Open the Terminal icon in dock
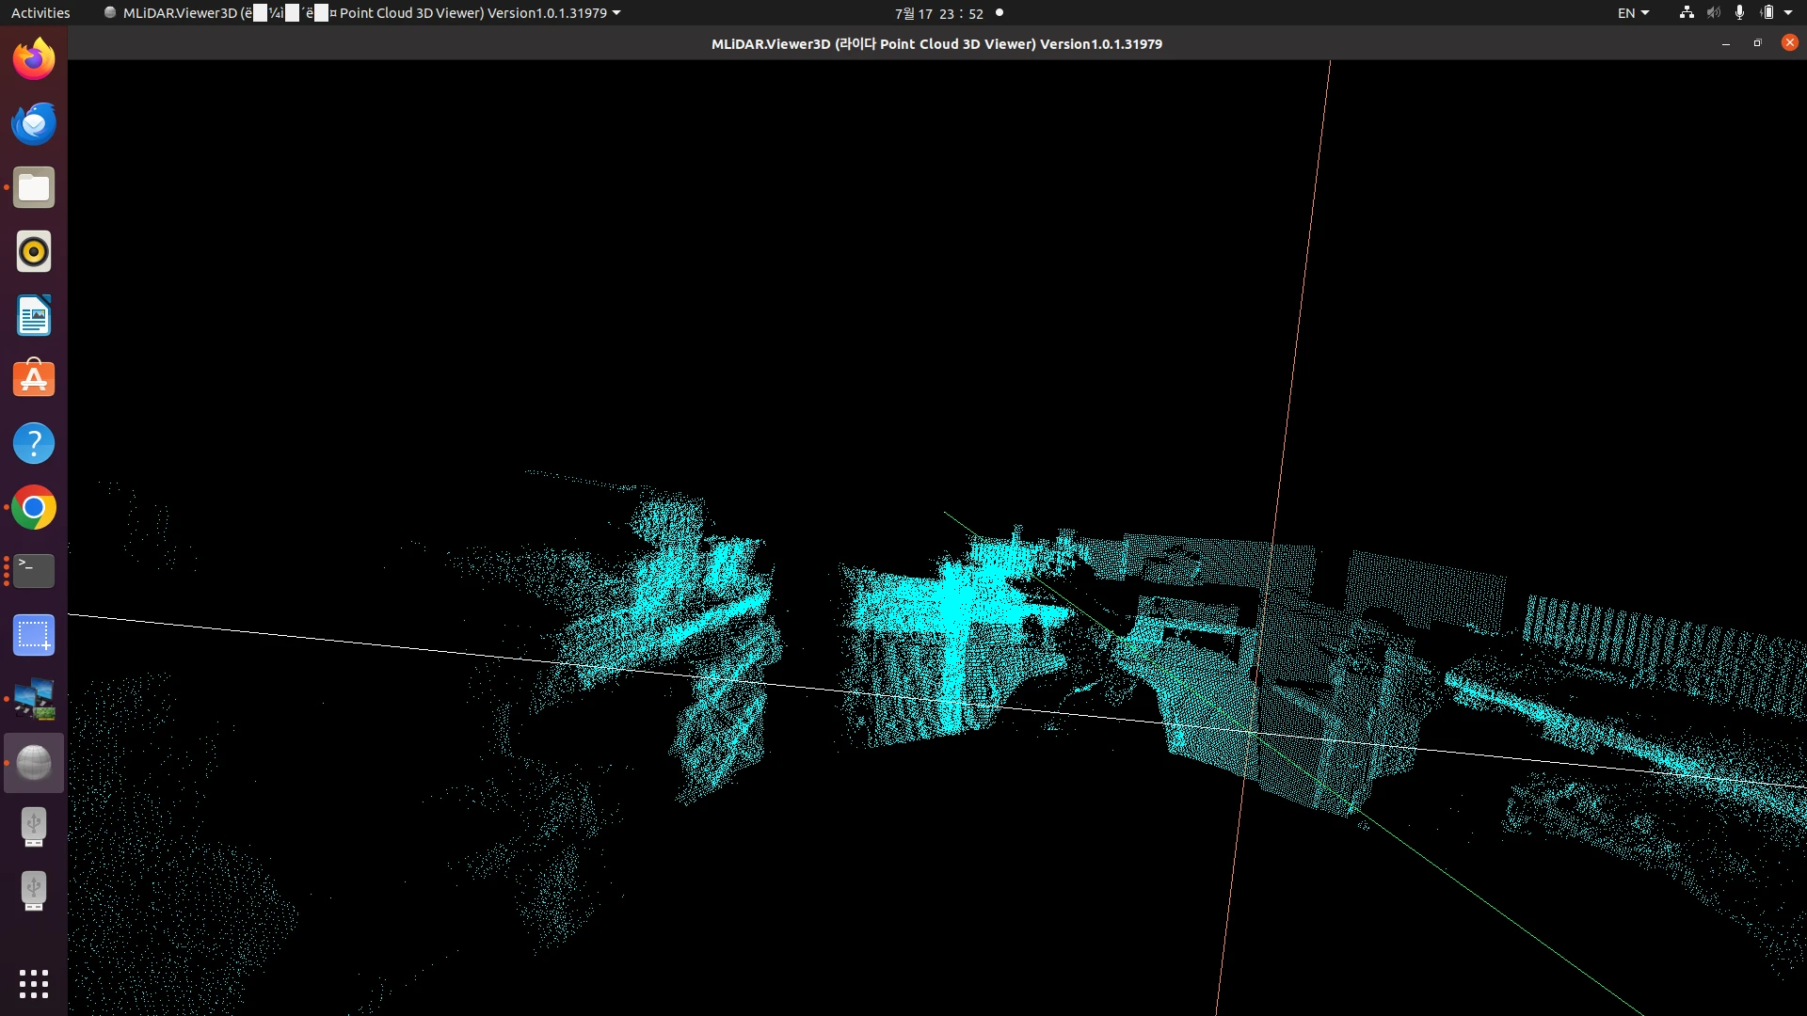This screenshot has height=1016, width=1807. [x=34, y=571]
